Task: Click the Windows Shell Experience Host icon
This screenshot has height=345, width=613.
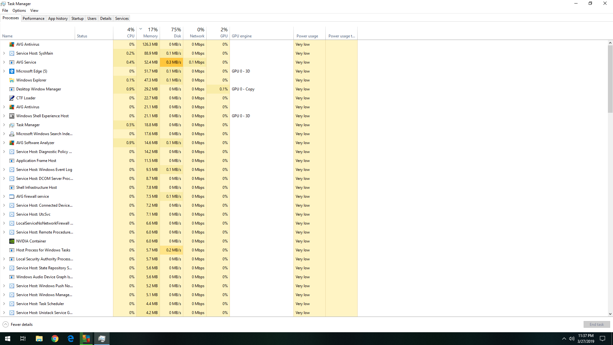Action: click(11, 115)
